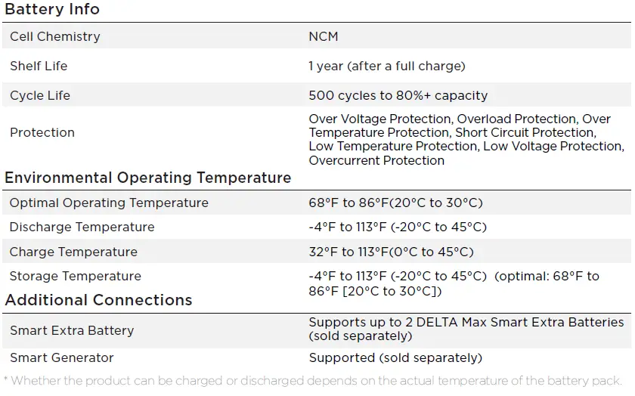The width and height of the screenshot is (635, 396).
Task: Click the '32°F to 113°F(0°C to 45°C)' value
Action: [x=391, y=252]
